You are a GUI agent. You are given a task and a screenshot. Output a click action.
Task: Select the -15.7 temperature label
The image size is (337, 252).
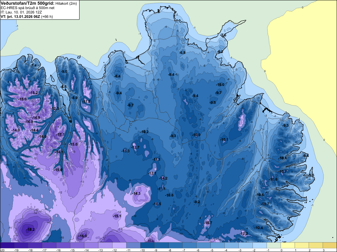[208, 223]
